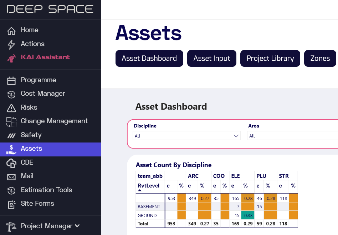The width and height of the screenshot is (338, 235).
Task: Click the 15 in GROUND row
Action: [237, 215]
